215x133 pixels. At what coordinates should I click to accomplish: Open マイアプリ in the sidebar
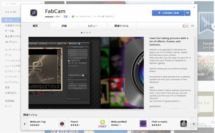tap(11, 12)
